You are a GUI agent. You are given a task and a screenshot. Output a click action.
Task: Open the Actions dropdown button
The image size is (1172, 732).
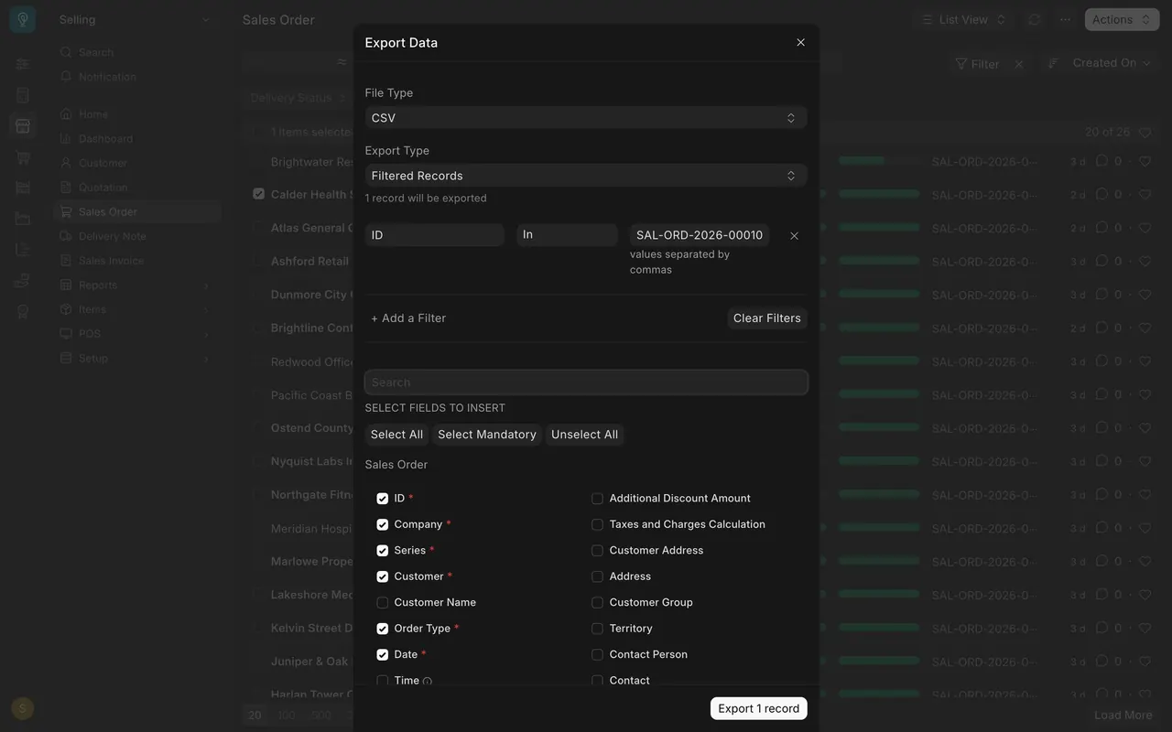(x=1122, y=19)
